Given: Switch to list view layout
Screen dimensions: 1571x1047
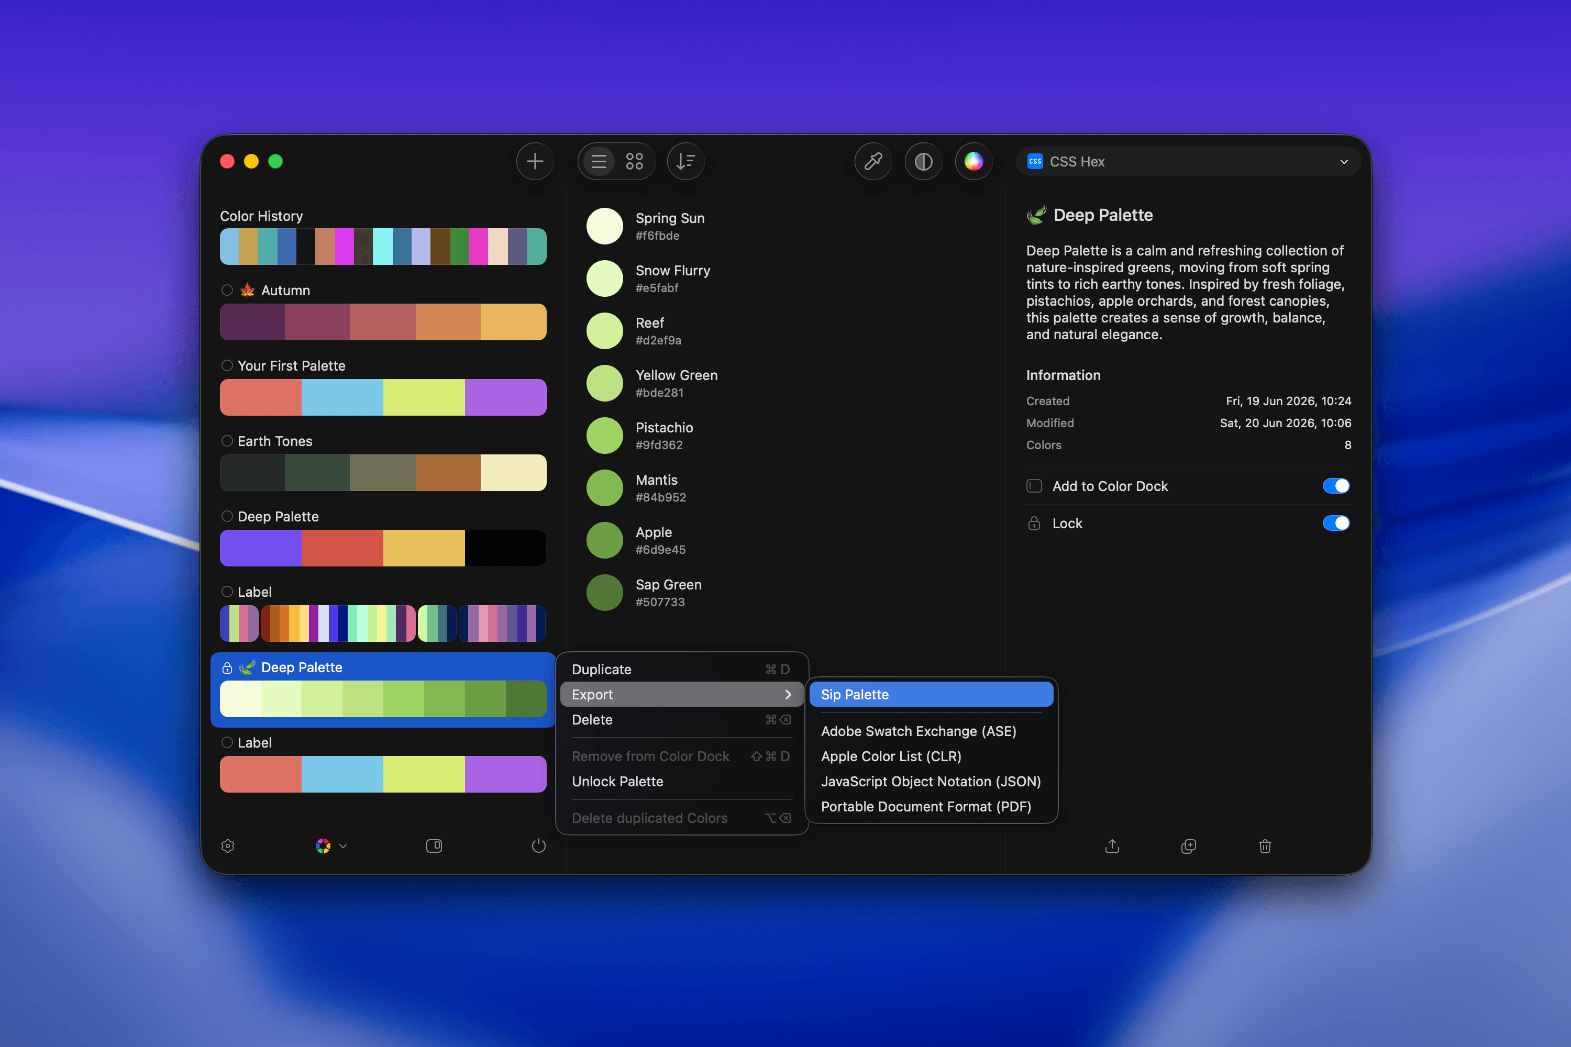Looking at the screenshot, I should 599,161.
